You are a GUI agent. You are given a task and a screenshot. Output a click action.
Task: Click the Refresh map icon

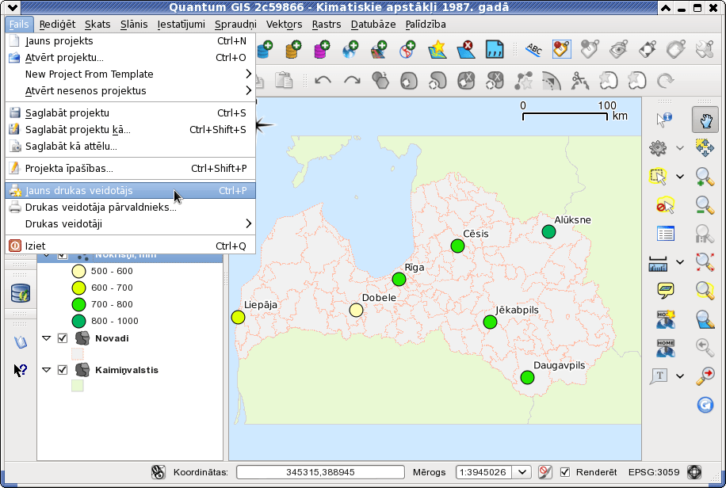click(x=705, y=405)
